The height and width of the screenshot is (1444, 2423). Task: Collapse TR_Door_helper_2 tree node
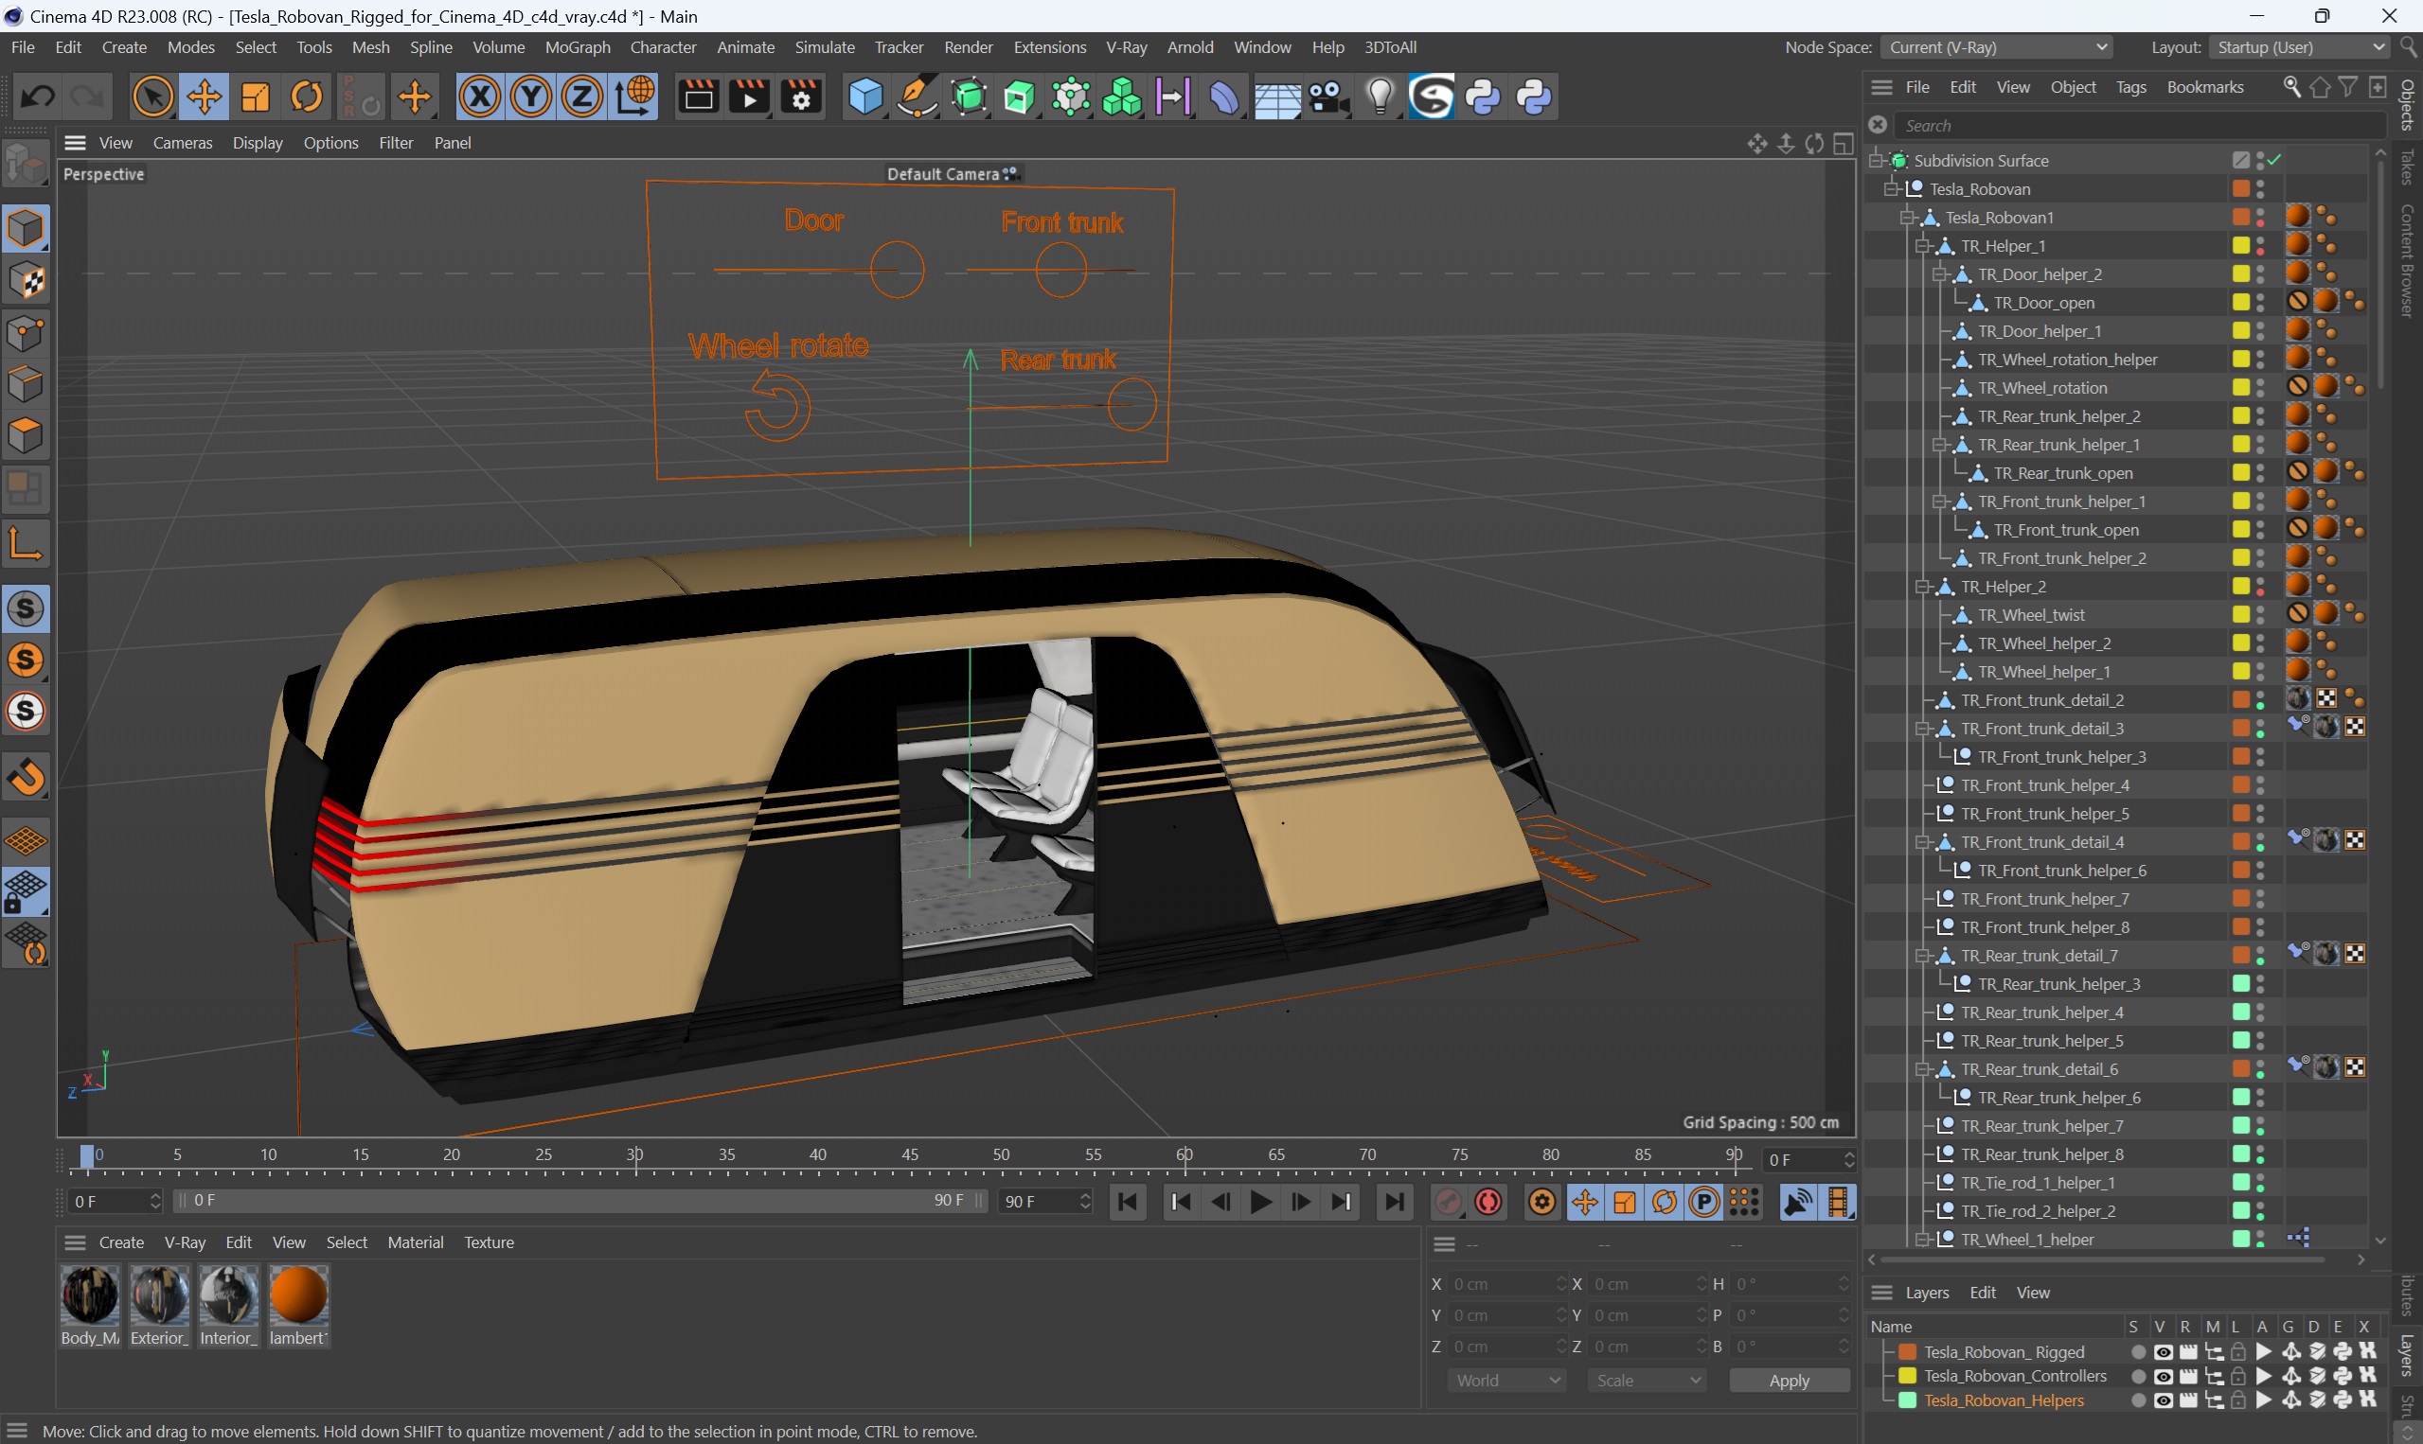tap(1939, 274)
